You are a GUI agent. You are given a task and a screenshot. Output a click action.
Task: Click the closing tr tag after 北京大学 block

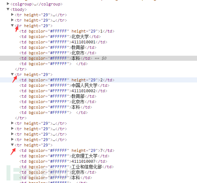point(21,69)
